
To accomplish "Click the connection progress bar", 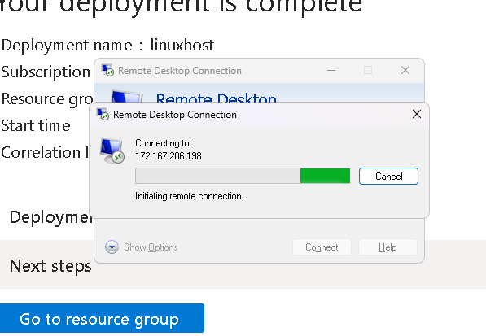I will point(243,176).
